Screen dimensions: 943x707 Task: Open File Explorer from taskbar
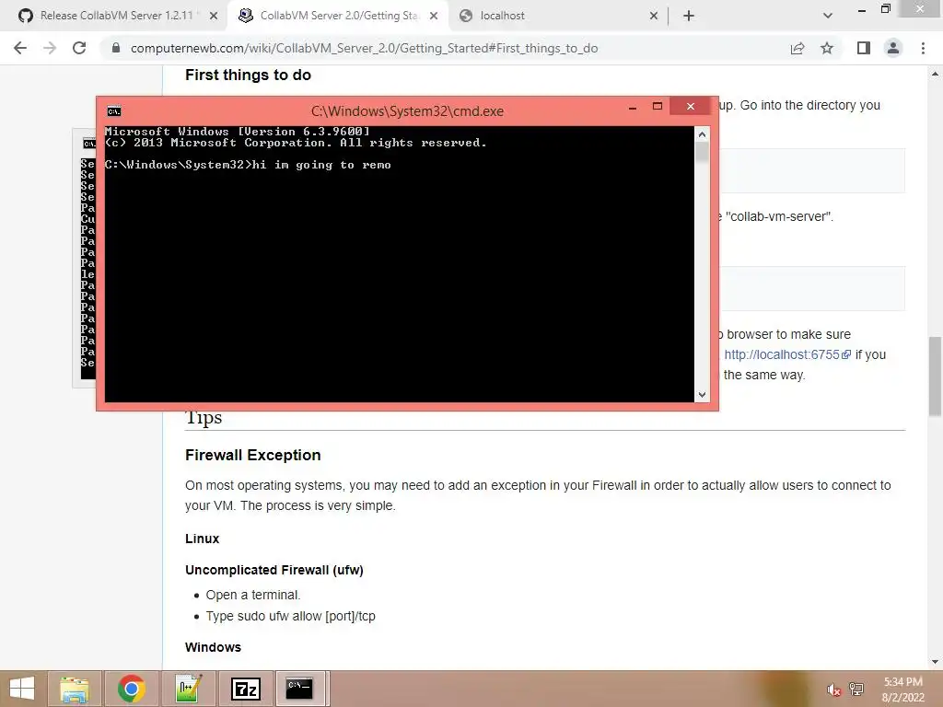click(75, 689)
